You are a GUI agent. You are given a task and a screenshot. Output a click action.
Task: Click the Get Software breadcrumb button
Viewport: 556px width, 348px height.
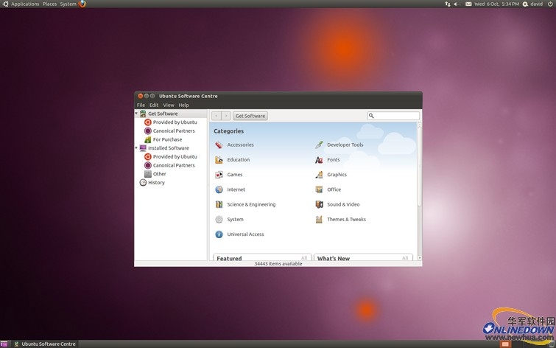click(x=250, y=116)
